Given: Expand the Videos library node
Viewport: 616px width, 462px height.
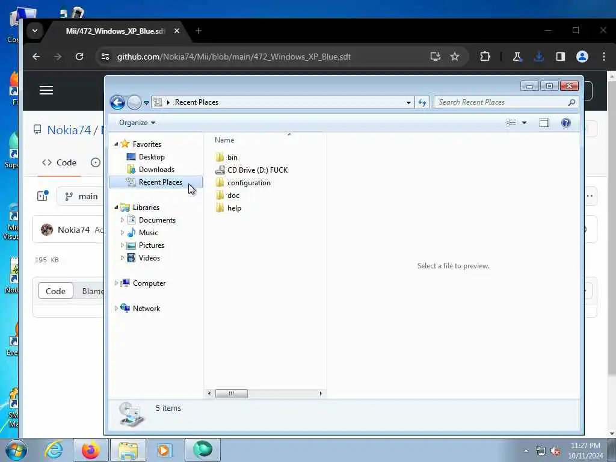Looking at the screenshot, I should 122,257.
